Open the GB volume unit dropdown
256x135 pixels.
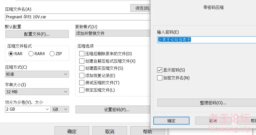(60, 109)
